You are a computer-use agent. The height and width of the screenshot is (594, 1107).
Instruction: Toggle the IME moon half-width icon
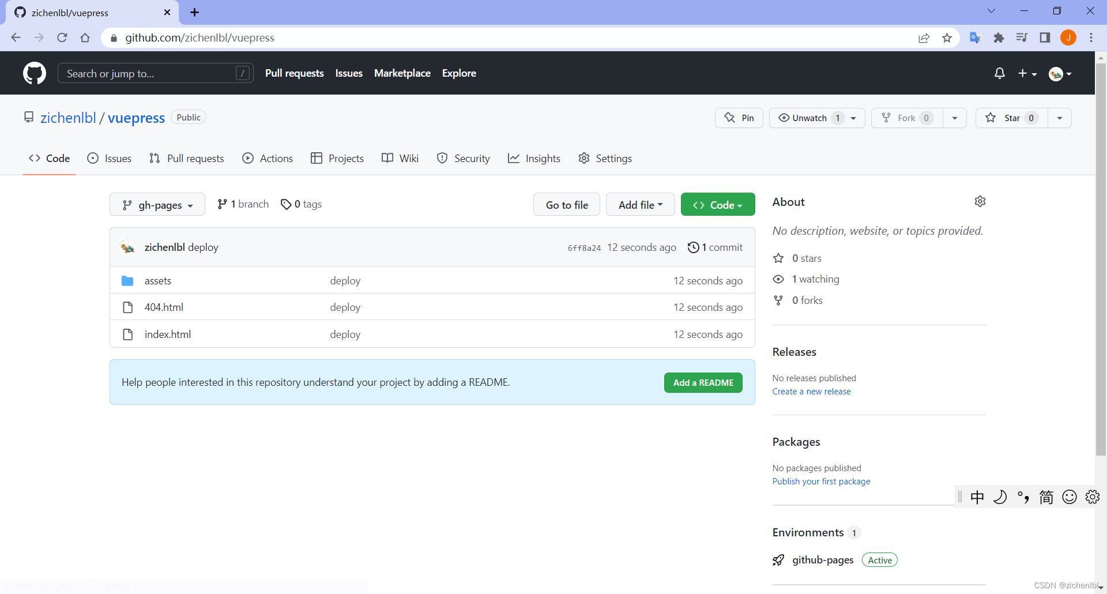(x=1000, y=497)
